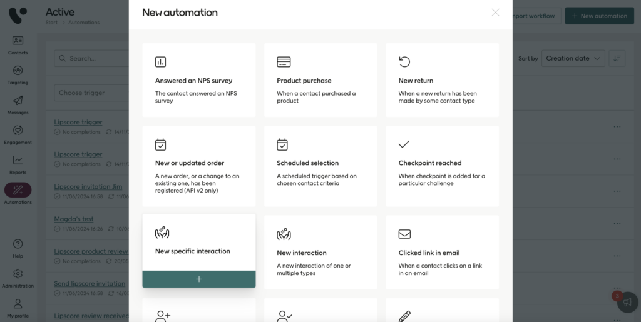The image size is (641, 322).
Task: Open Contacts in the sidebar
Action: pyautogui.click(x=18, y=44)
